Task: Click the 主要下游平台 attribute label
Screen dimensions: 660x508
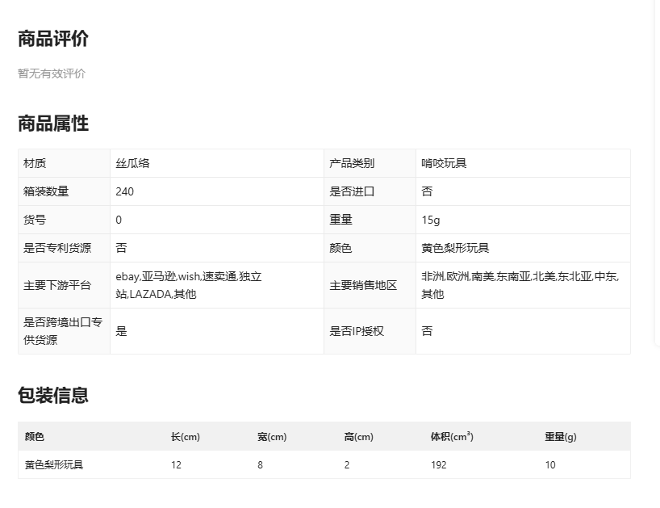Action: (x=57, y=285)
